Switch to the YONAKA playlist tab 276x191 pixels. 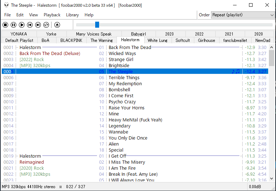coord(19,34)
